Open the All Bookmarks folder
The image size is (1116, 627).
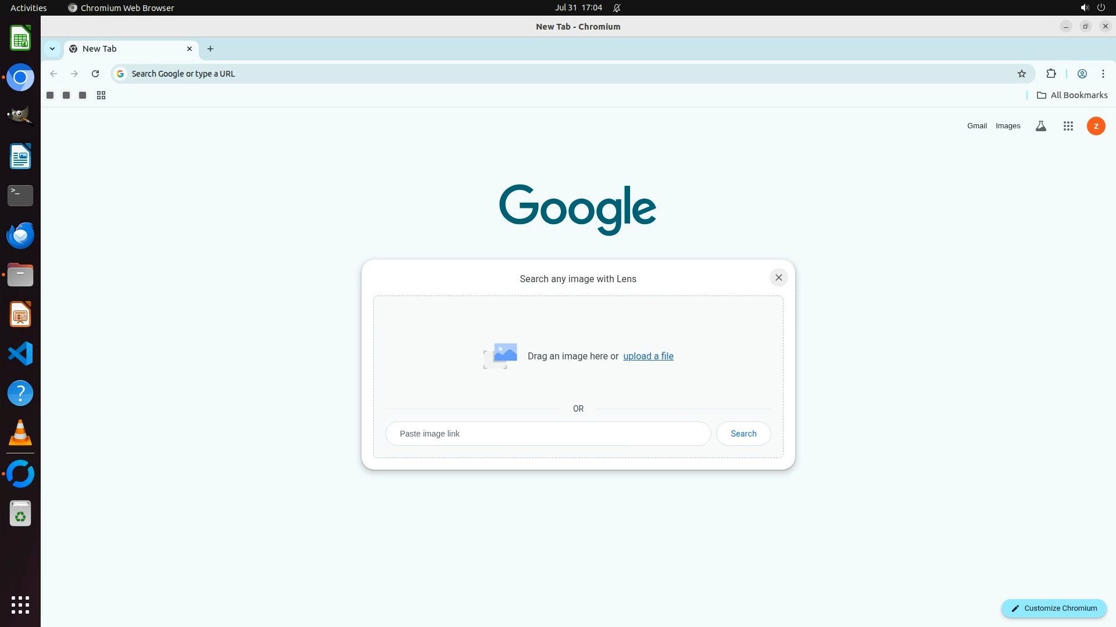coord(1072,95)
